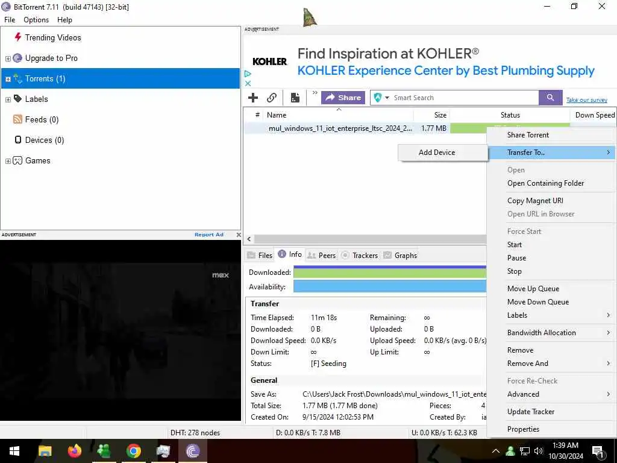
Task: Click the BitTorrent taskbar icon
Action: tap(193, 451)
